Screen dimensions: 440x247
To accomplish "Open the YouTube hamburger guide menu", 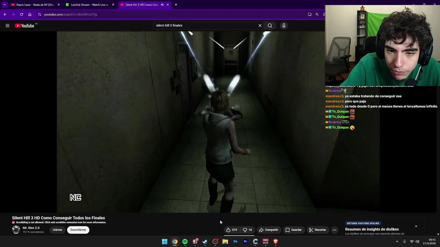I will pyautogui.click(x=7, y=25).
